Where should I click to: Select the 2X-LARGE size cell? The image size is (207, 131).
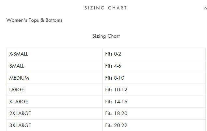[x=20, y=113]
